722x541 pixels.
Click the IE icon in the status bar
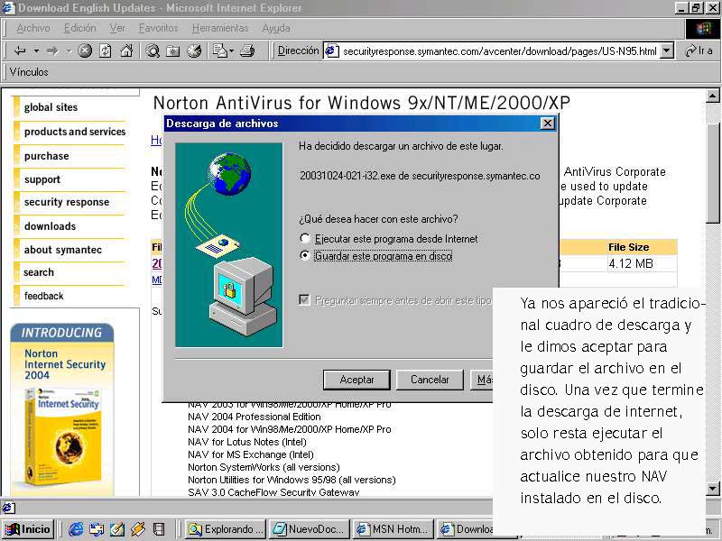[x=8, y=508]
